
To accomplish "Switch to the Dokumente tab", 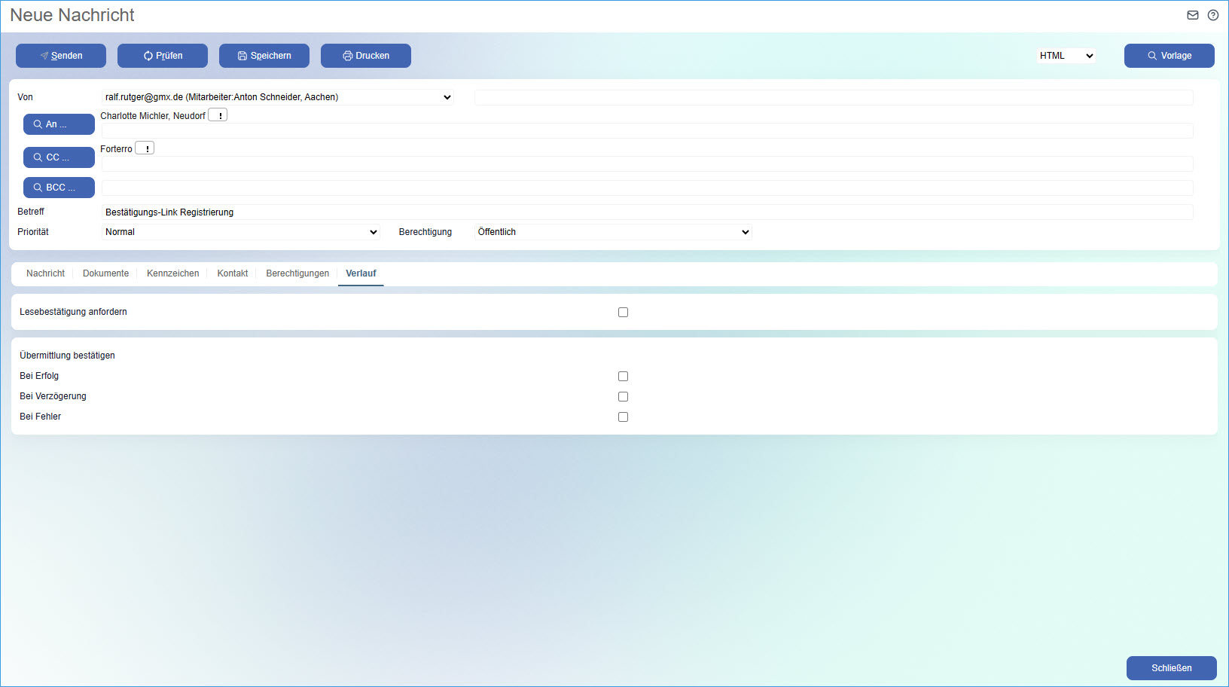I will pyautogui.click(x=105, y=273).
